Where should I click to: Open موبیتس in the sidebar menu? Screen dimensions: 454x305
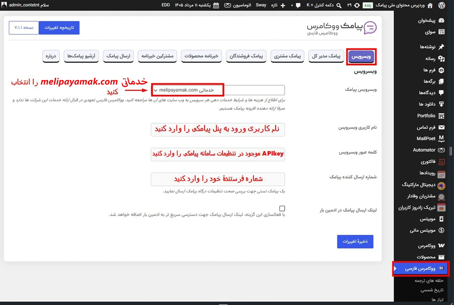428,219
